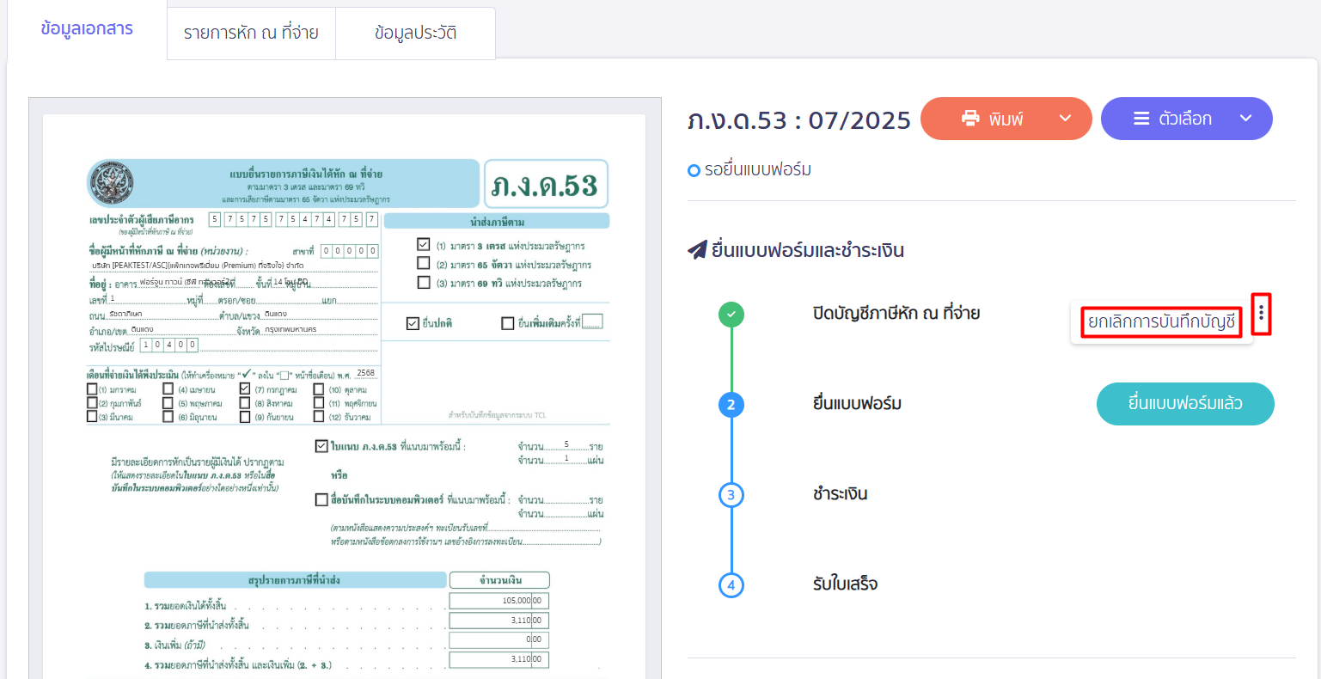Switch to รายการหัก ณ ที่จ่าย tab

(251, 33)
